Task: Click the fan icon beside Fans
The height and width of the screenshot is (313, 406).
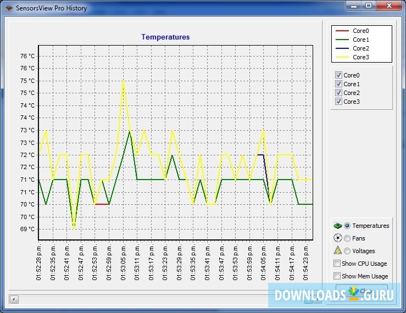Action: 338,238
